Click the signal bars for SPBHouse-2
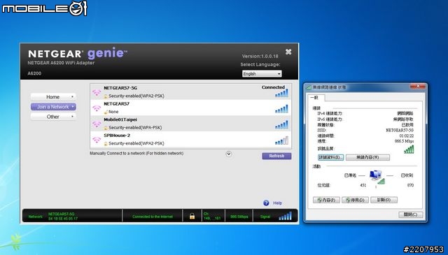Viewport: 448px width, 255px height. (x=281, y=140)
